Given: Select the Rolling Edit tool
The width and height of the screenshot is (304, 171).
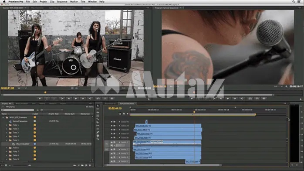Looking at the screenshot, I should point(98,116).
